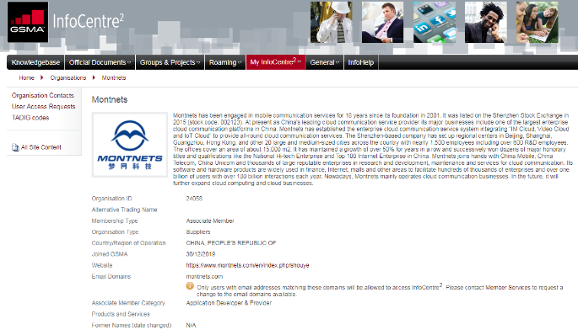This screenshot has height=335, width=578.
Task: Click the header photo of students with laptop
Action: tap(537, 22)
